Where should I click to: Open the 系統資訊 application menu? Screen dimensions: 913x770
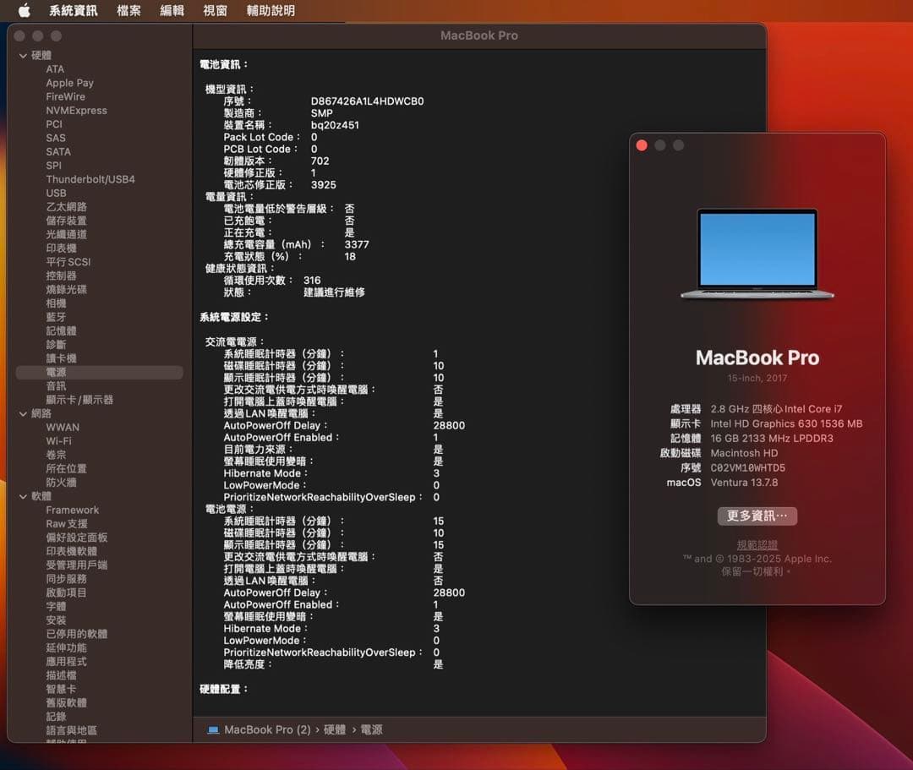point(73,10)
